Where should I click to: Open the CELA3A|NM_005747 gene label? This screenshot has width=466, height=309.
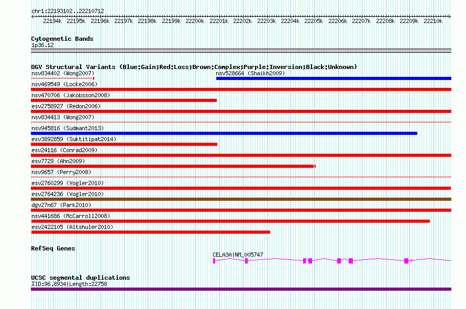(x=238, y=255)
